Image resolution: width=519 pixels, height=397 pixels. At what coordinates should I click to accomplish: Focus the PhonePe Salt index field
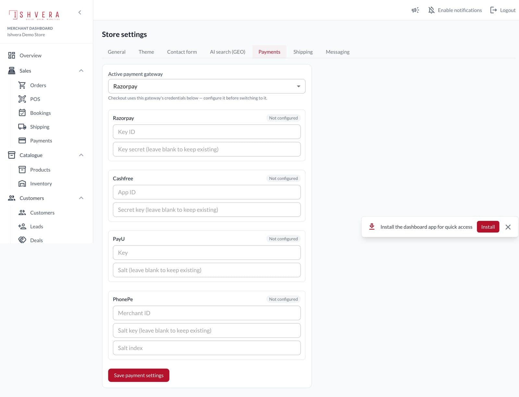click(207, 348)
